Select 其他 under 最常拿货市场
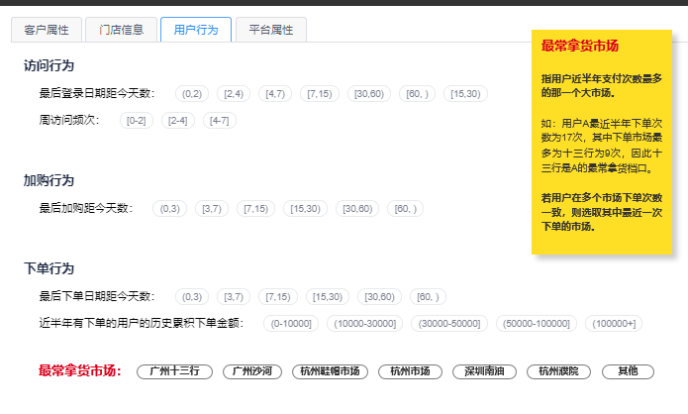 pyautogui.click(x=628, y=371)
